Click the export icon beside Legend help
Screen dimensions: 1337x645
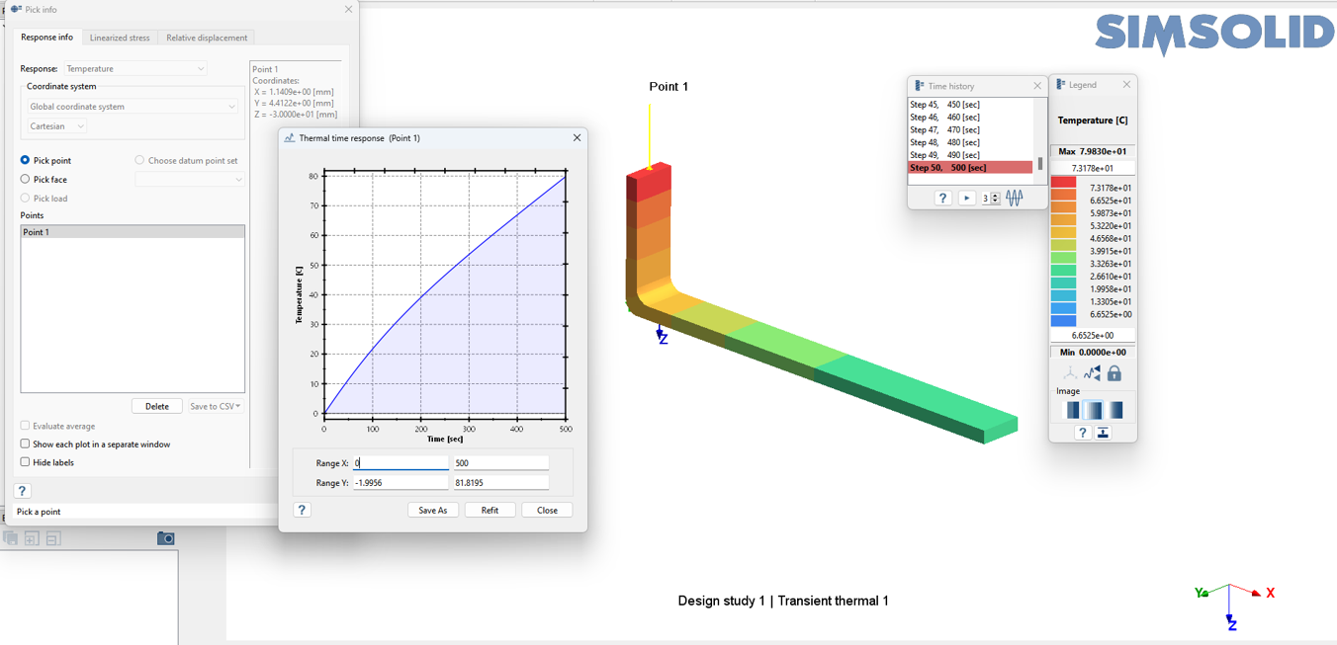click(x=1103, y=433)
